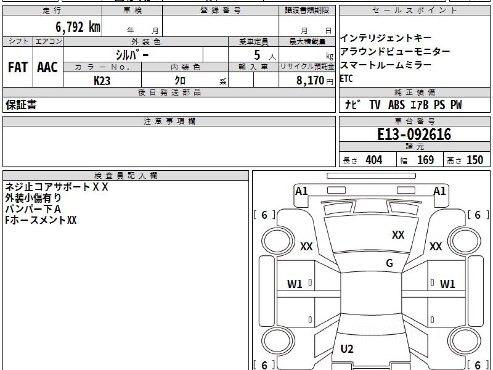Select the exterior color シルバー

[x=132, y=55]
